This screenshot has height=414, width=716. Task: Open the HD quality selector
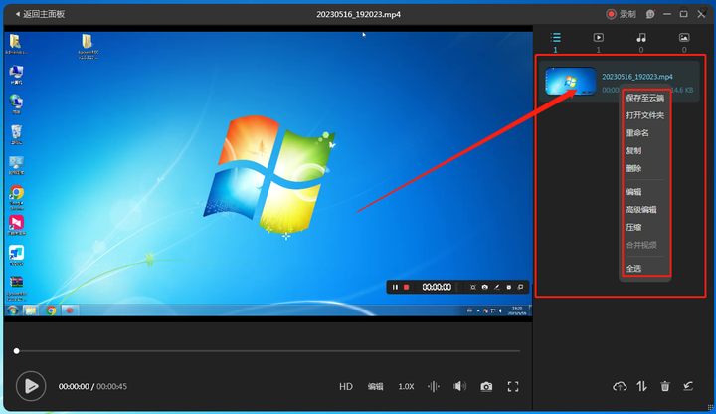pos(346,386)
